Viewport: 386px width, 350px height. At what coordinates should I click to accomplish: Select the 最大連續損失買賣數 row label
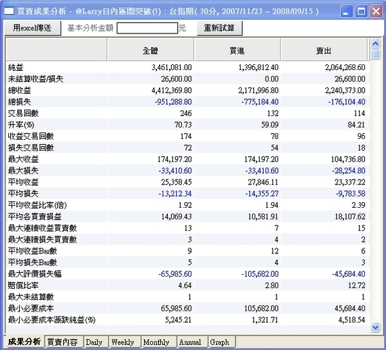[42, 239]
